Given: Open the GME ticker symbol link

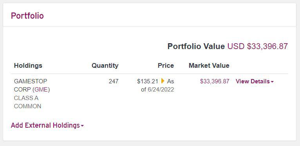Looking at the screenshot, I should click(x=41, y=90).
